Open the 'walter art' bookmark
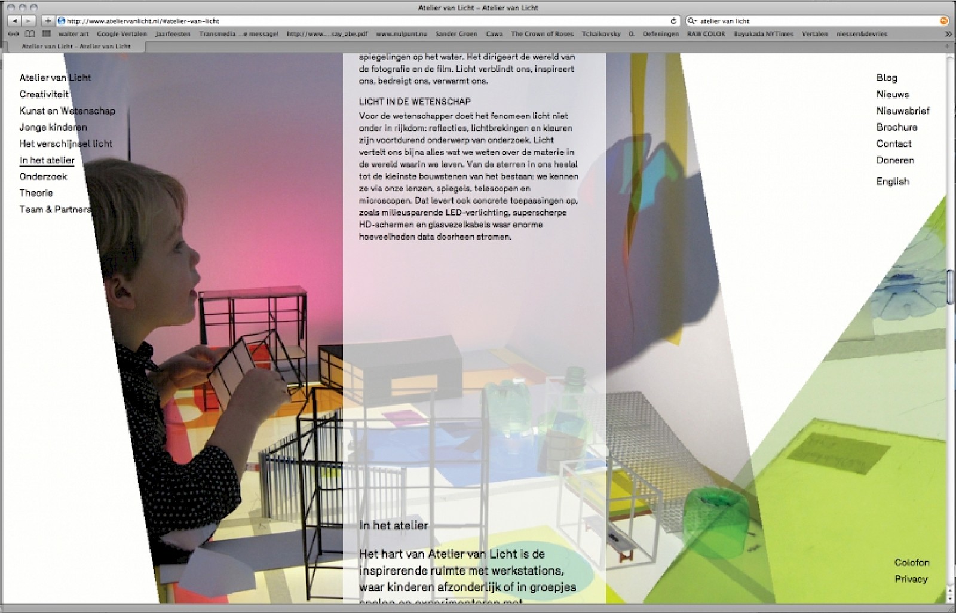956x613 pixels. pyautogui.click(x=73, y=34)
